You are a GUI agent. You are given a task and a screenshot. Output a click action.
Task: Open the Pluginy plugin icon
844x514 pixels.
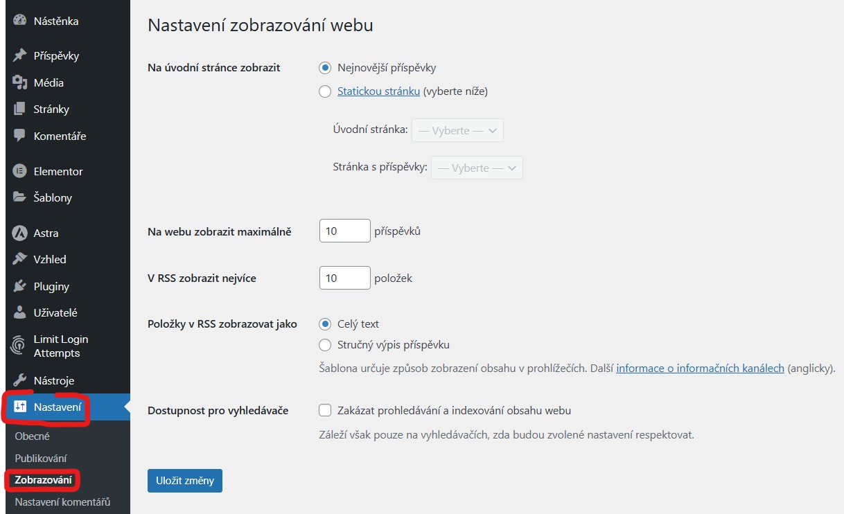(17, 285)
